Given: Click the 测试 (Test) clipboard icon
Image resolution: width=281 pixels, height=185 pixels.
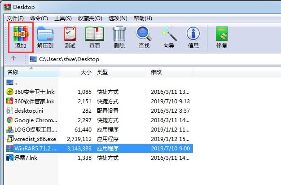Looking at the screenshot, I should click(x=70, y=34).
